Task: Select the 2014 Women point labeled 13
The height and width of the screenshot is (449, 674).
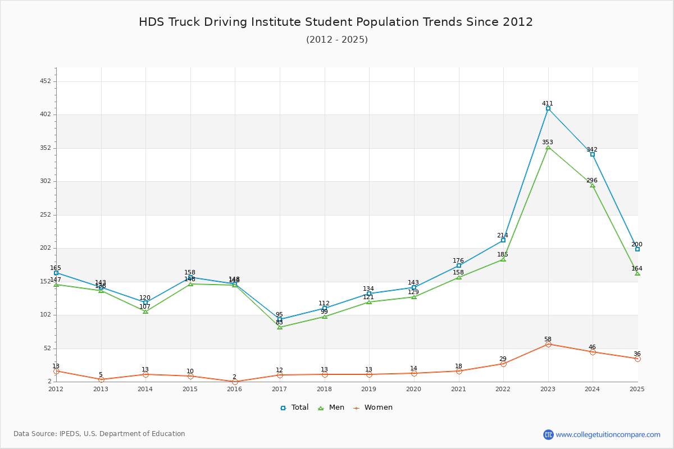Action: tap(145, 374)
